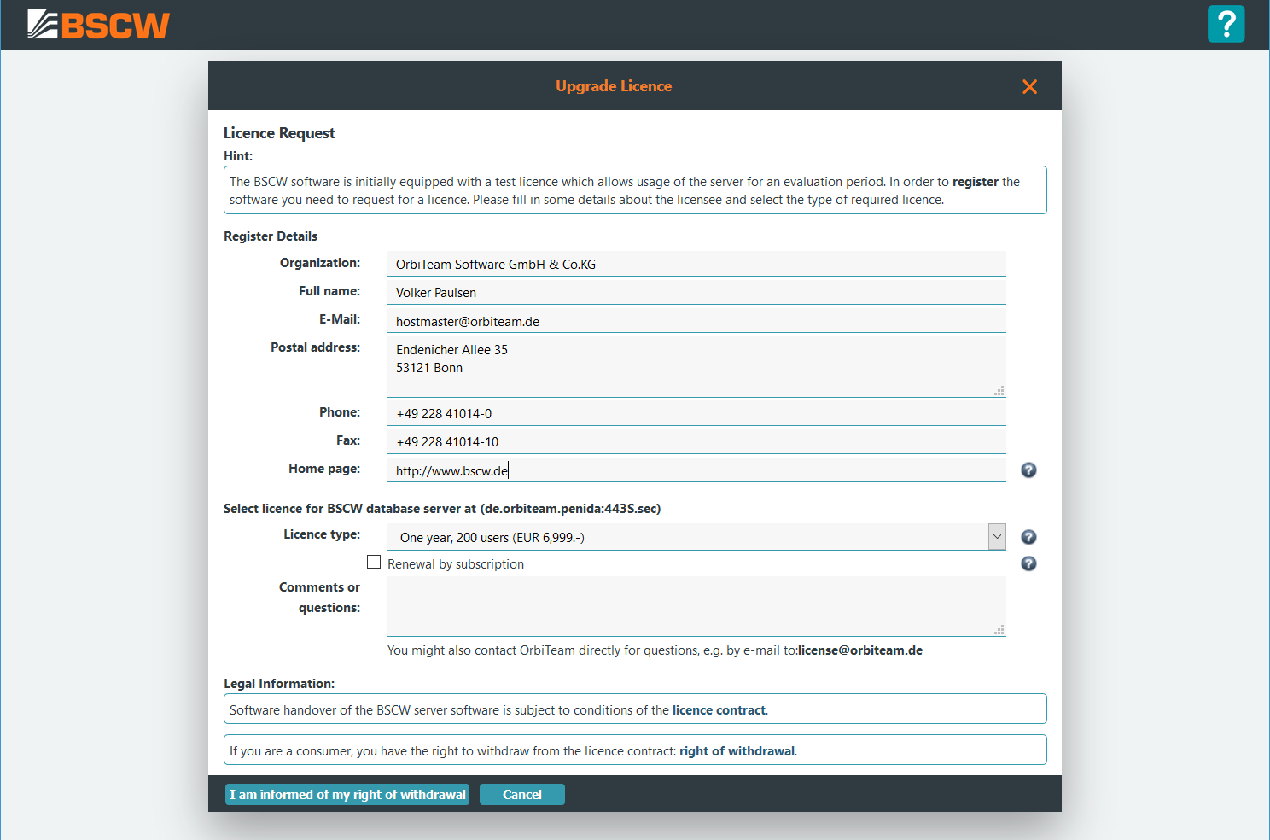
Task: Click the Comments or questions text area
Action: [696, 606]
